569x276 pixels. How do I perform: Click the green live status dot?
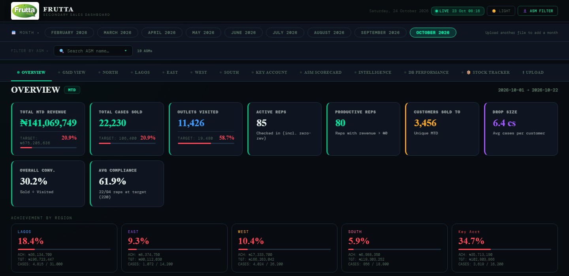point(437,11)
